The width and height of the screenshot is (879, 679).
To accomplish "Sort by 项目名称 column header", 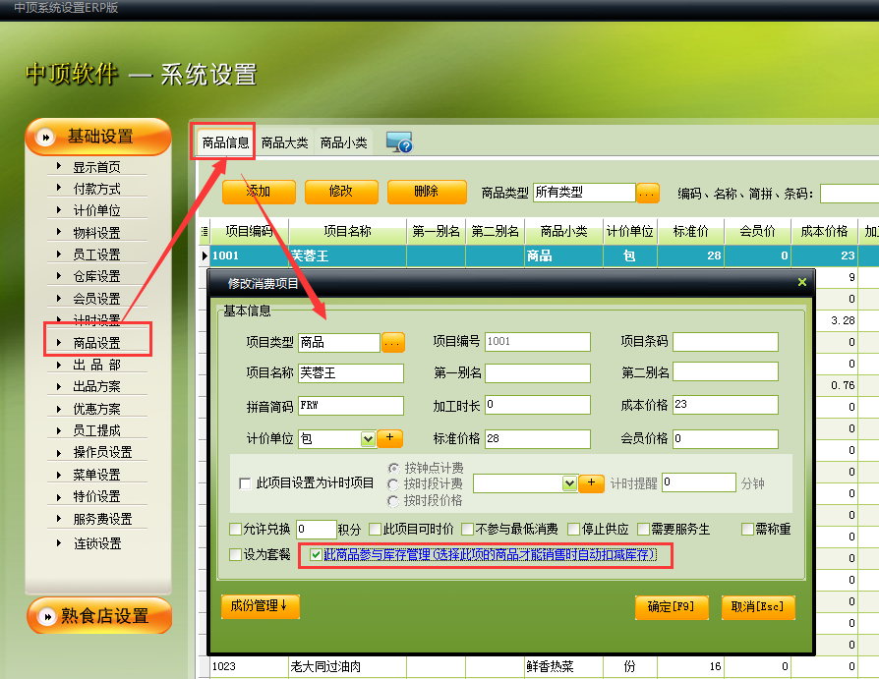I will (347, 231).
